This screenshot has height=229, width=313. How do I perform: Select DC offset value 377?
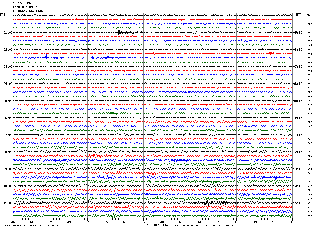(x=310, y=148)
